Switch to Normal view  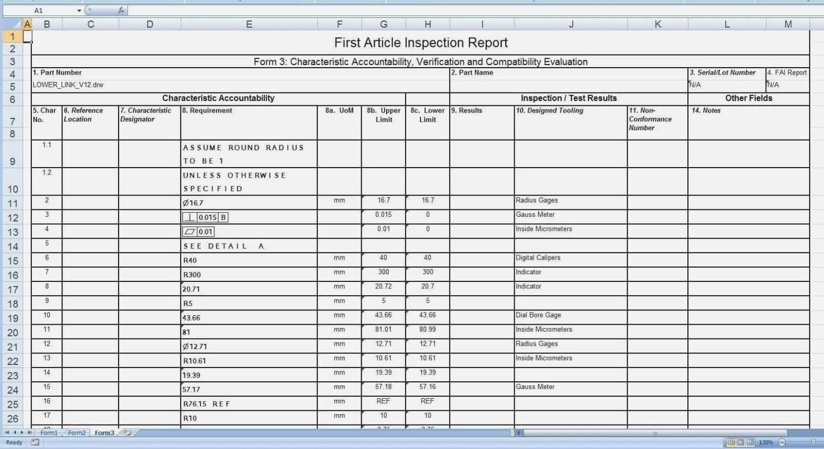click(731, 442)
